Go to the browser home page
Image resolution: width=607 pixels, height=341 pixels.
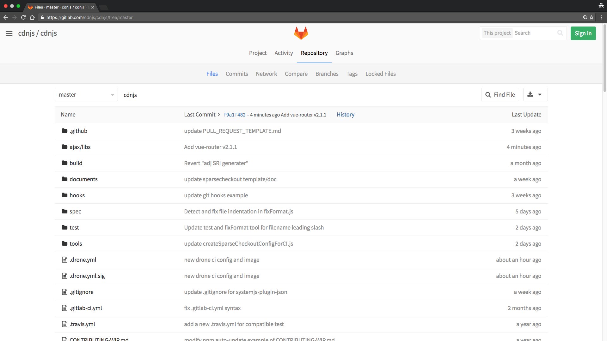(32, 17)
